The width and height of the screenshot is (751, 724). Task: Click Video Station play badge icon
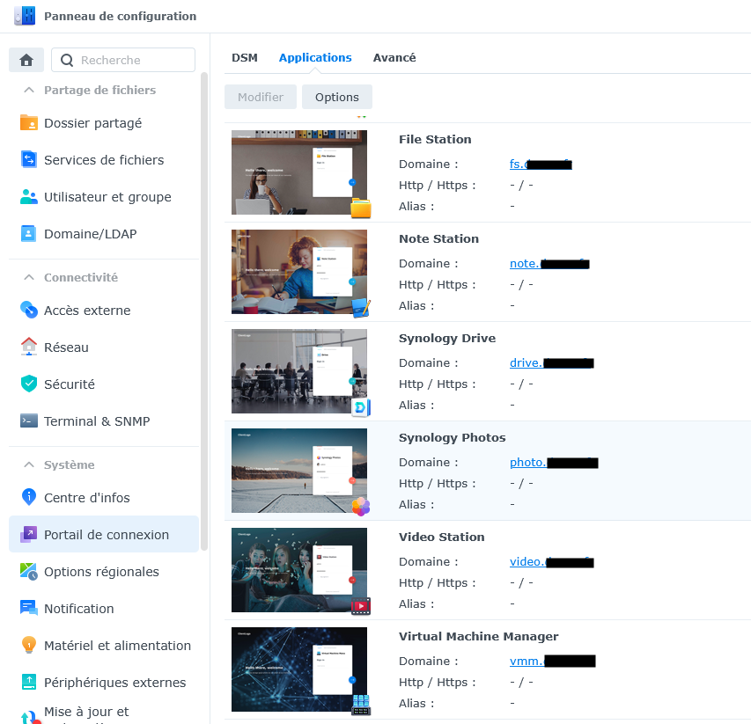[x=361, y=606]
